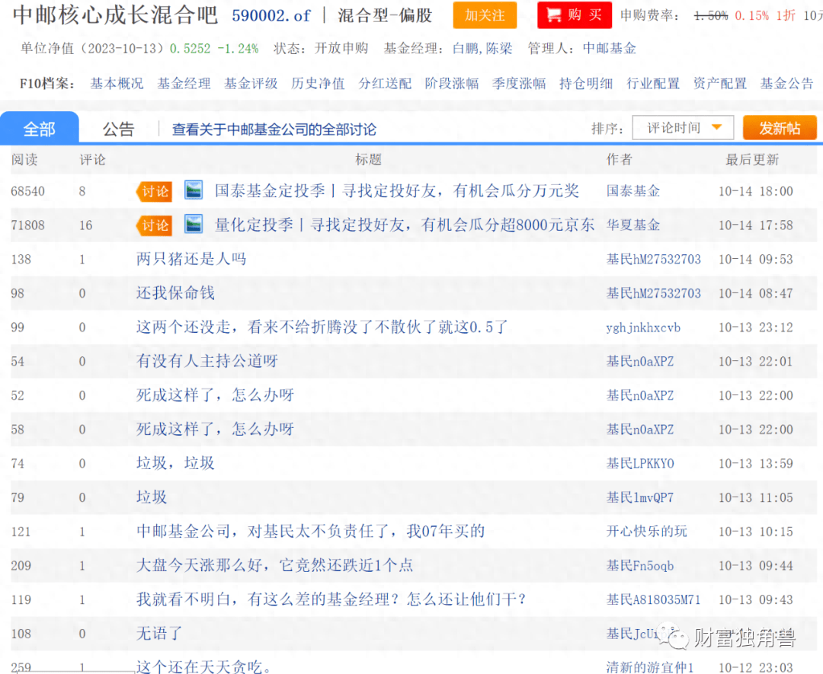The height and width of the screenshot is (674, 823).
Task: Switch to the 全部 tab
Action: 39,129
